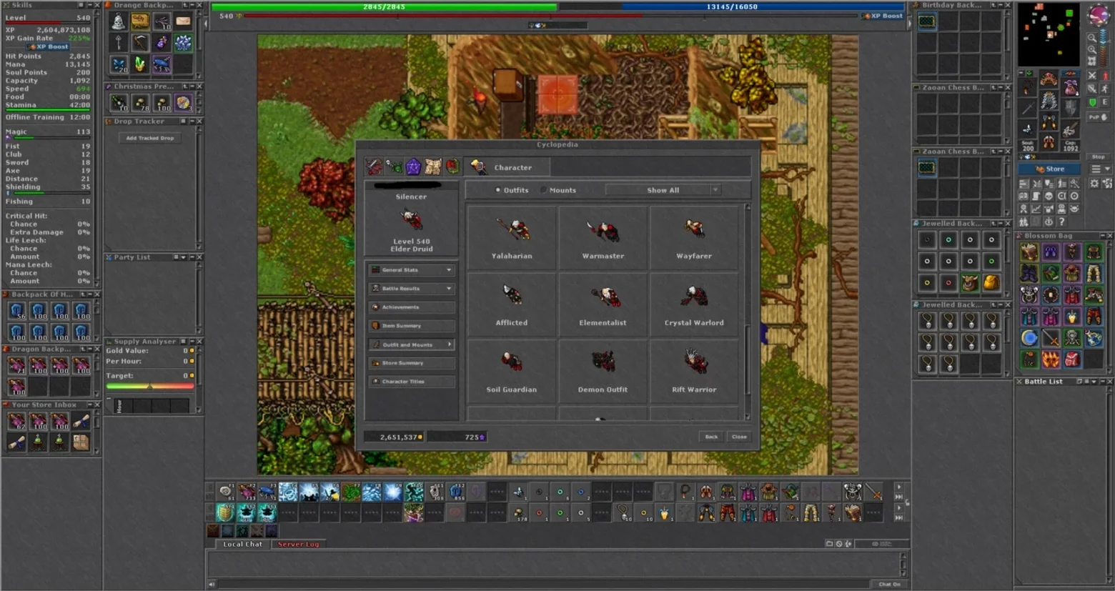Viewport: 1115px width, 591px height.
Task: Open the Achievements page
Action: (412, 307)
